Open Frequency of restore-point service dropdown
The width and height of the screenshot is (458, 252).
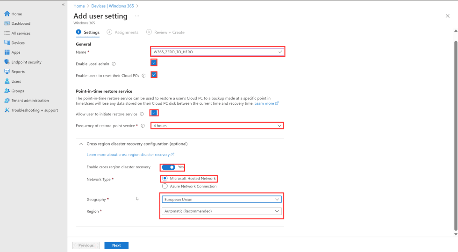pyautogui.click(x=217, y=126)
